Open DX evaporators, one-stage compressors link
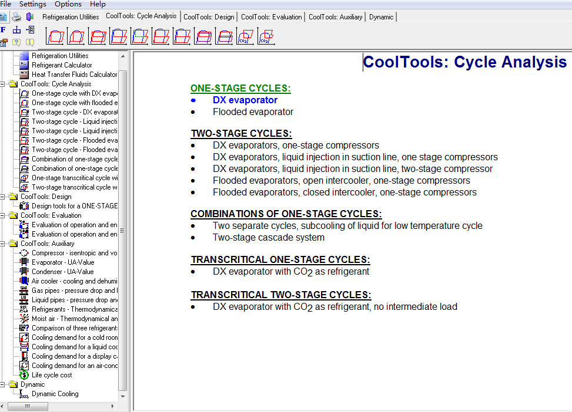572x412 pixels. (296, 146)
